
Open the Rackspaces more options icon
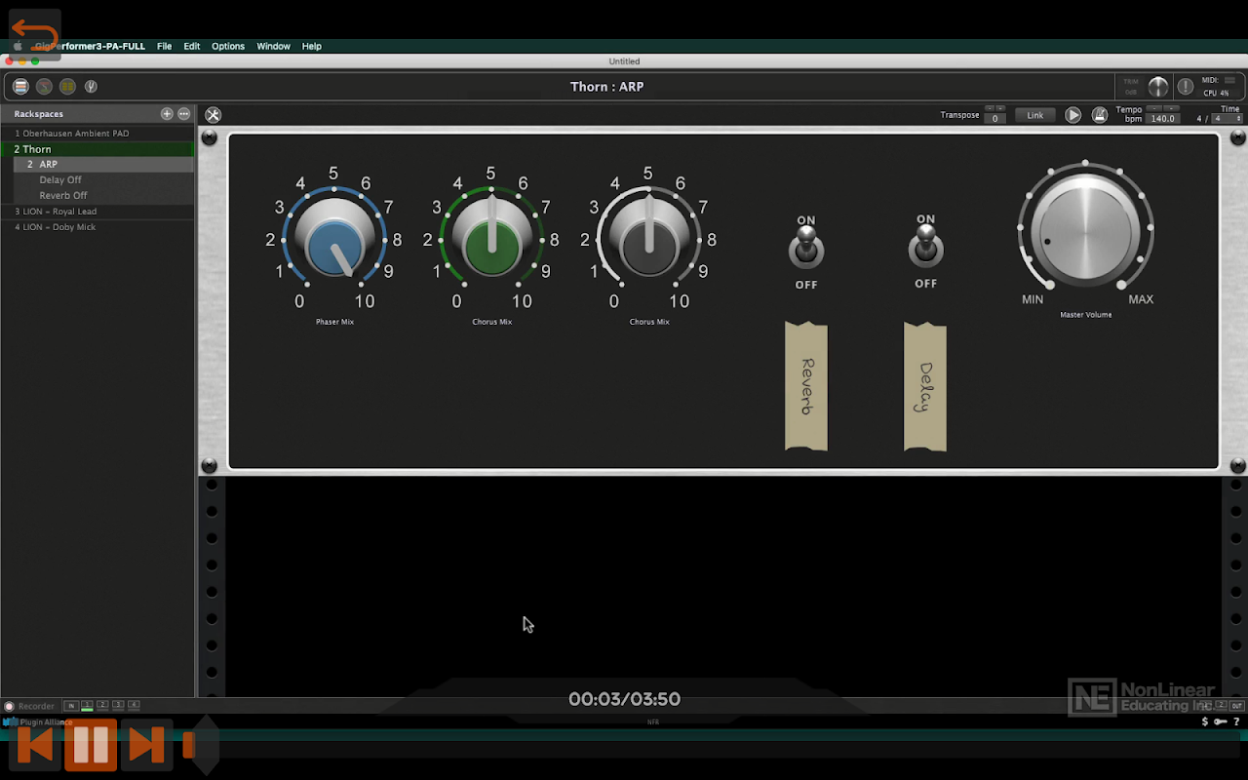coord(183,114)
